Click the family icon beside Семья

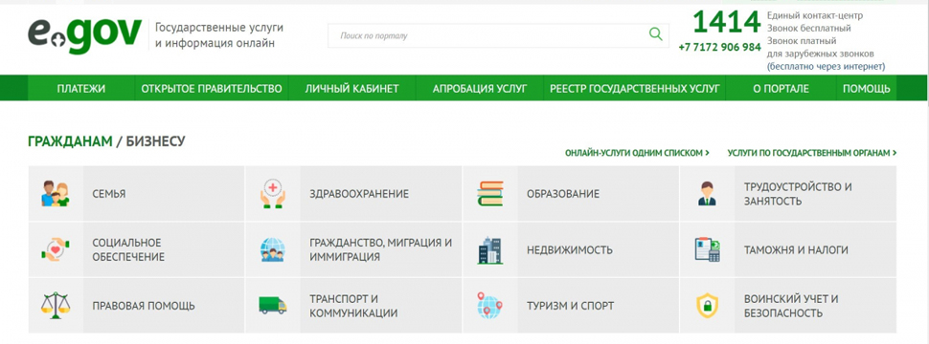[x=56, y=194]
